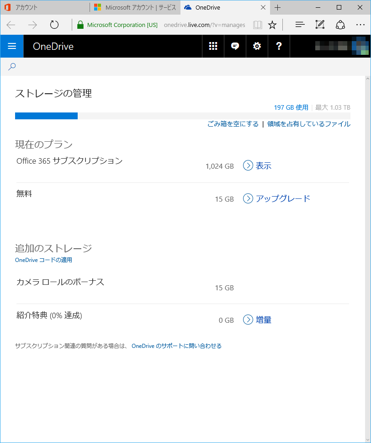The image size is (371, 443).
Task: Click the 増量 link for referral bonus
Action: [257, 320]
